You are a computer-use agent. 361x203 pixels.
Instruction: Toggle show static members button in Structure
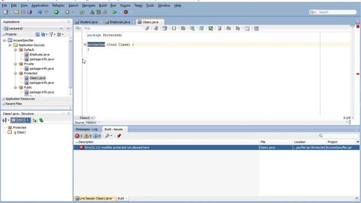[28, 120]
